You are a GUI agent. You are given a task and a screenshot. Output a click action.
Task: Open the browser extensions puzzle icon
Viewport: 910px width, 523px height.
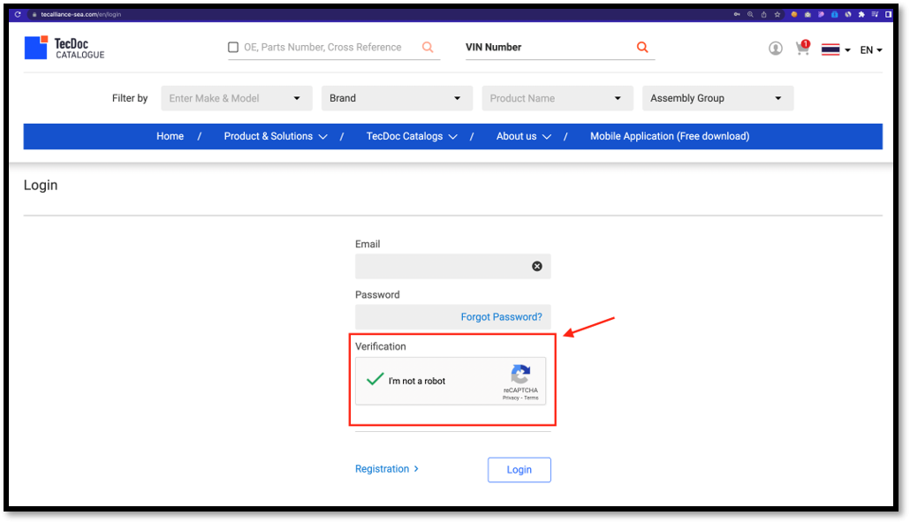[861, 14]
